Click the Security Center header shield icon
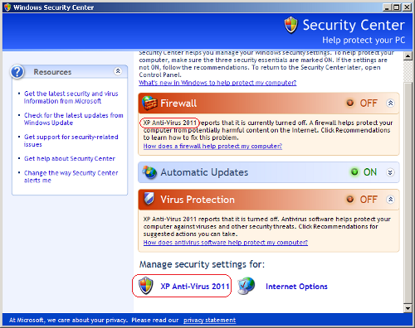415x328 pixels. click(x=291, y=25)
